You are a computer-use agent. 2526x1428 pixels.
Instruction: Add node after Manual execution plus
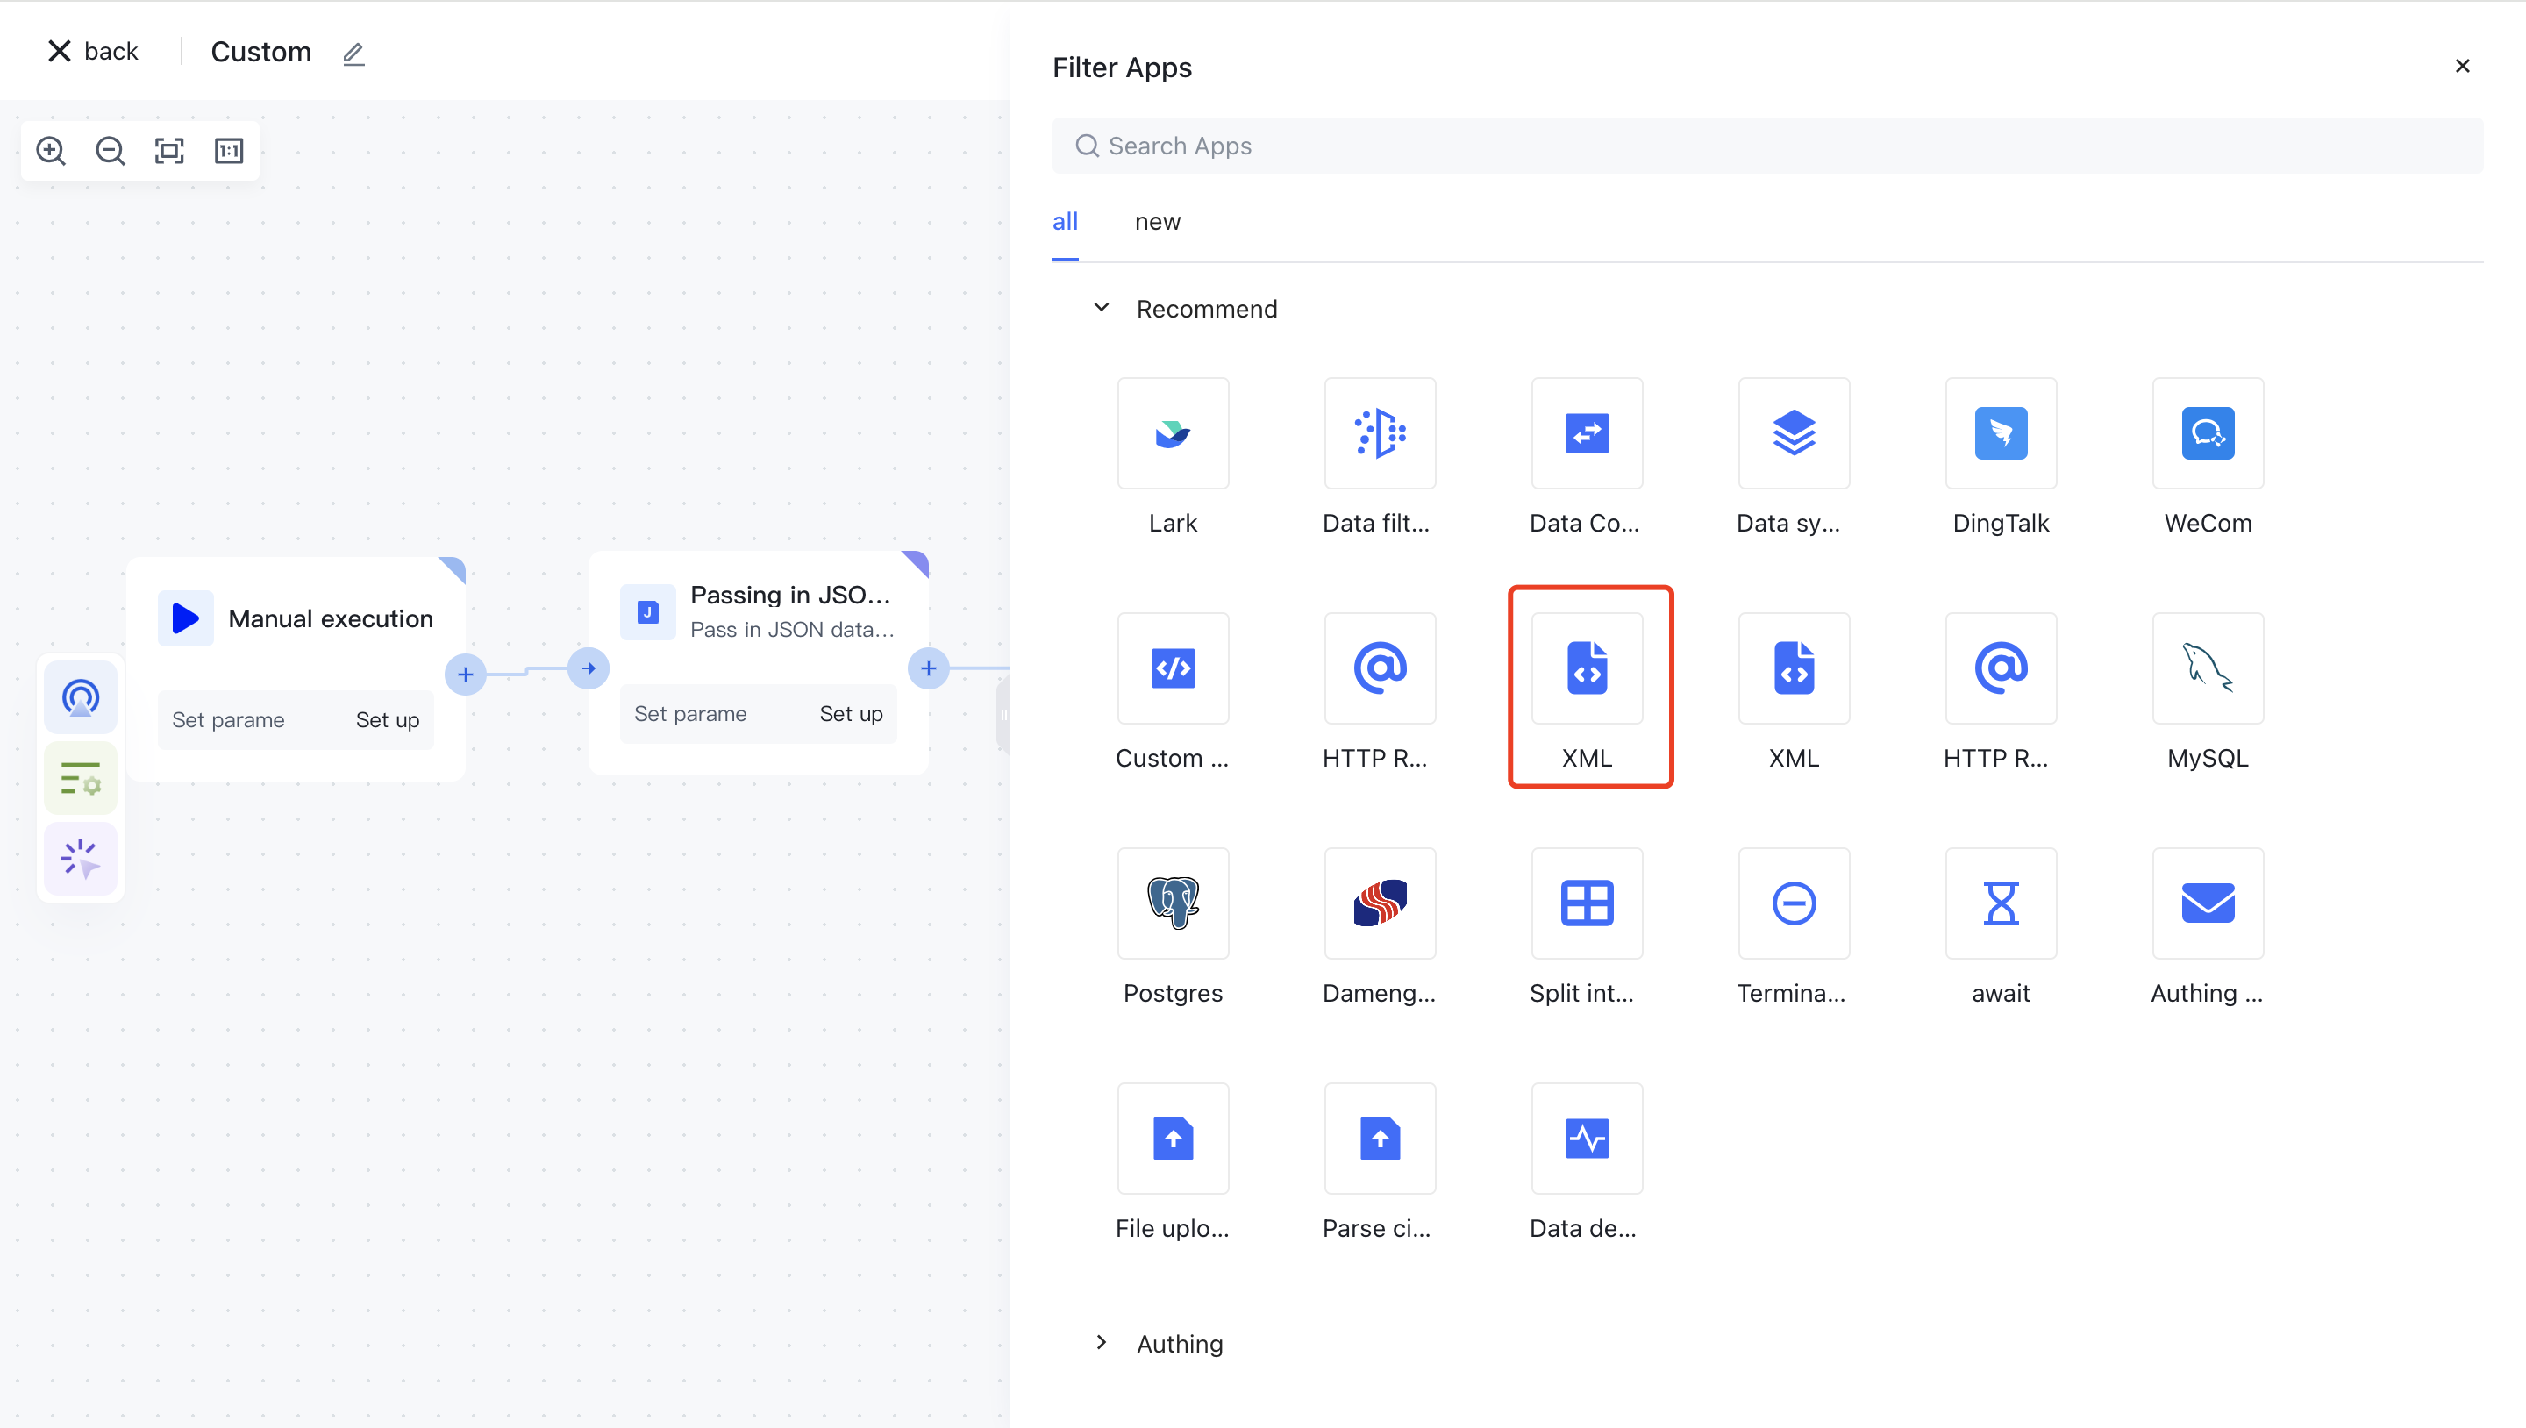tap(466, 675)
